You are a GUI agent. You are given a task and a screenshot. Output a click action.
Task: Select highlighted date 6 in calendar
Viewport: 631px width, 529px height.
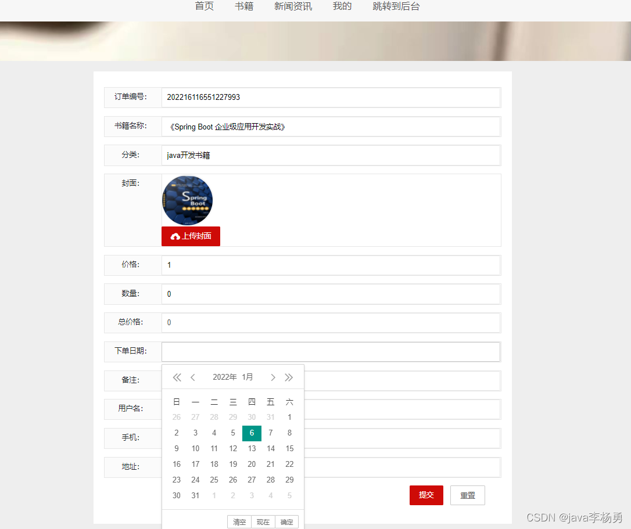[x=252, y=433]
